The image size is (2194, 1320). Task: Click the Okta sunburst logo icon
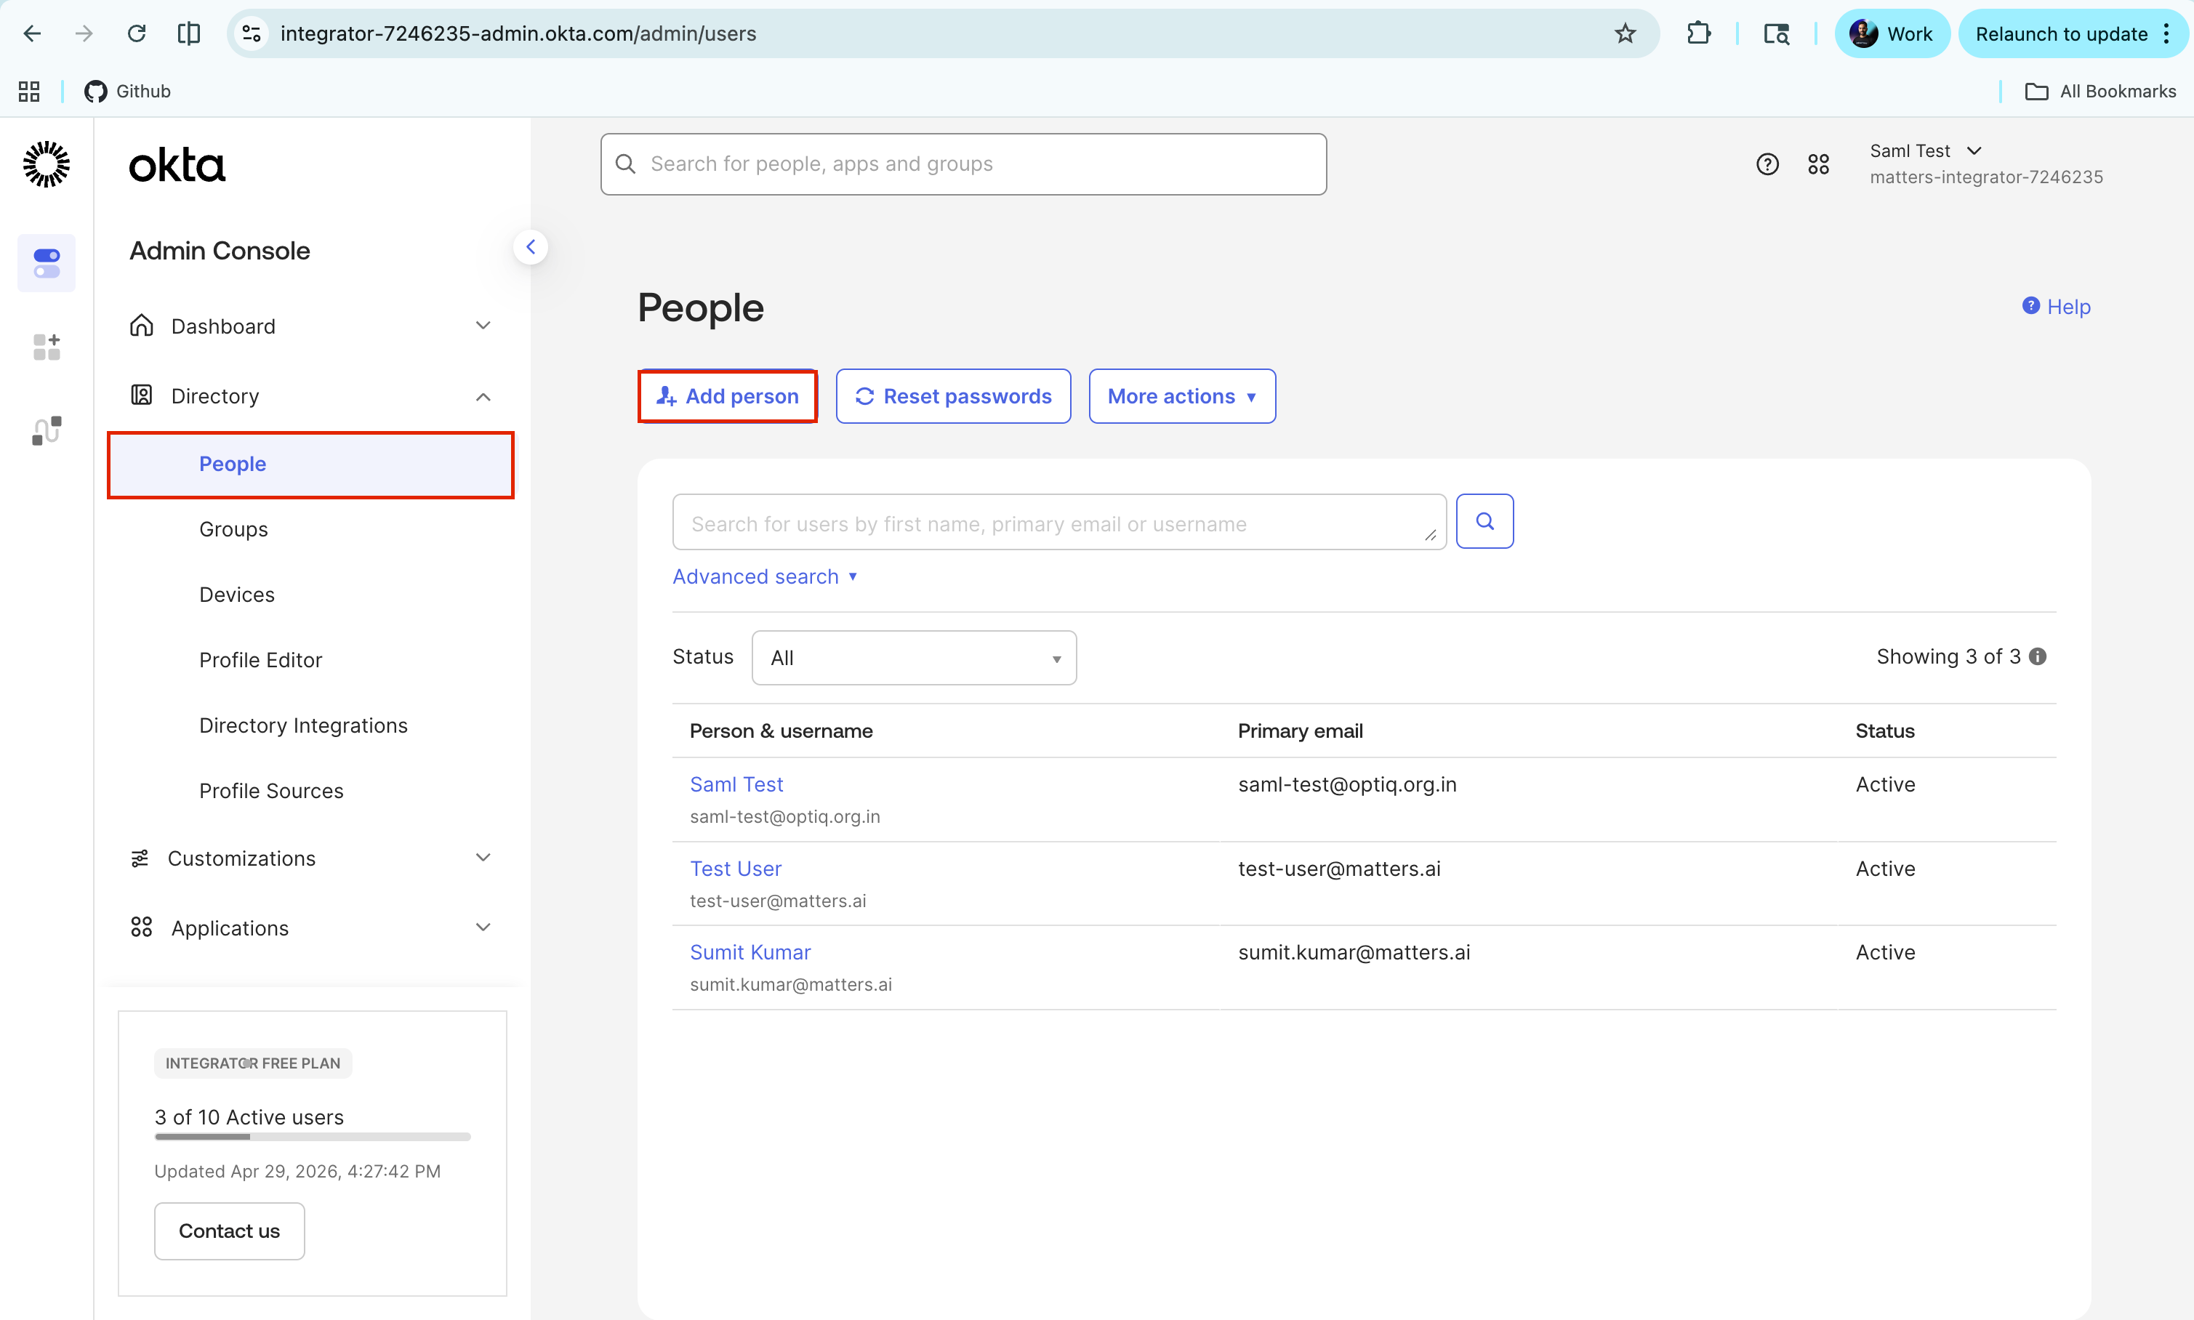click(x=47, y=164)
